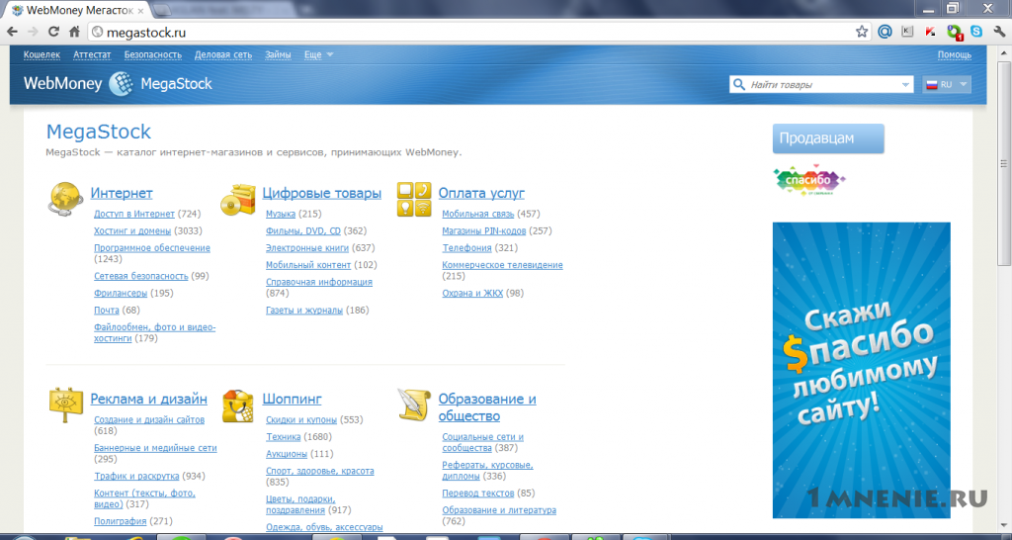Click the Шоппинг basket icon
This screenshot has height=540, width=1012.
coord(238,405)
